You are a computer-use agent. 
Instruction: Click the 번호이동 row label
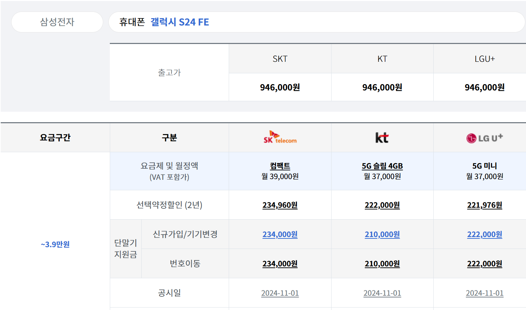185,264
